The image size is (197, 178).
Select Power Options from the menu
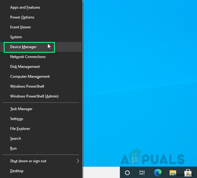tap(41, 17)
